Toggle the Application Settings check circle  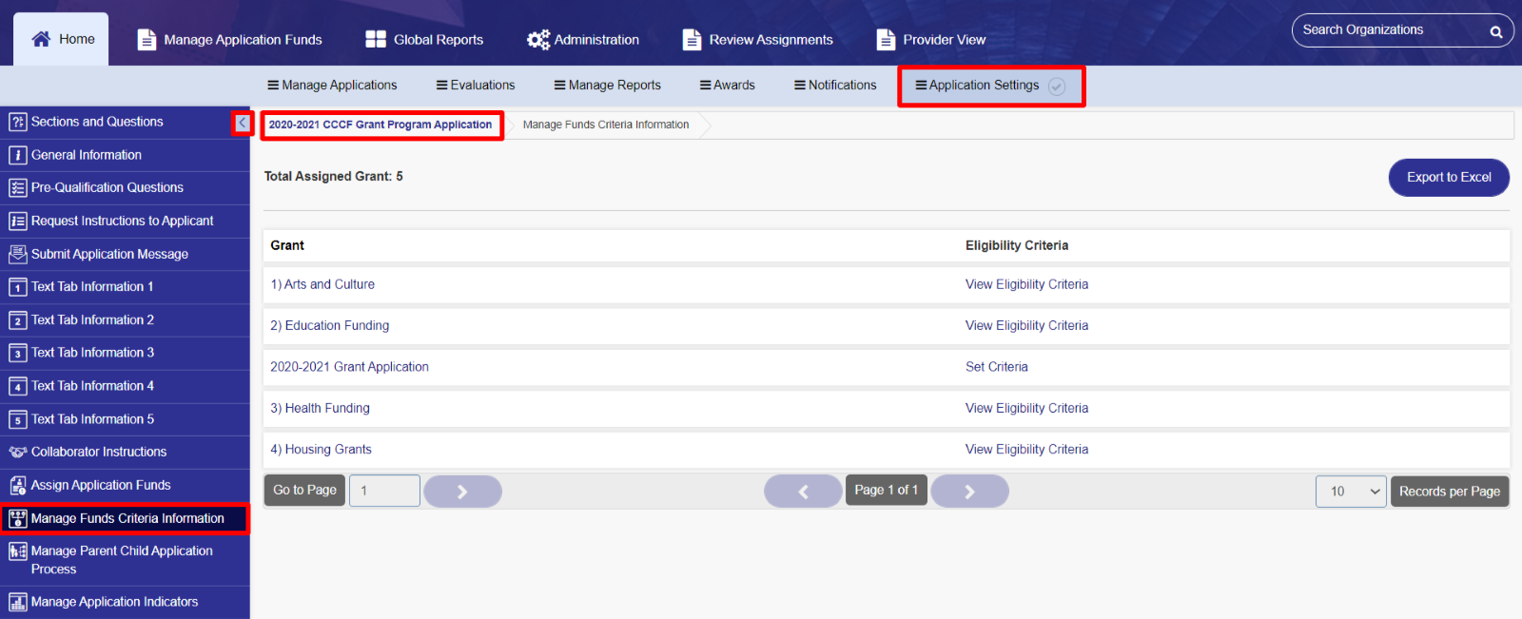coord(1057,87)
